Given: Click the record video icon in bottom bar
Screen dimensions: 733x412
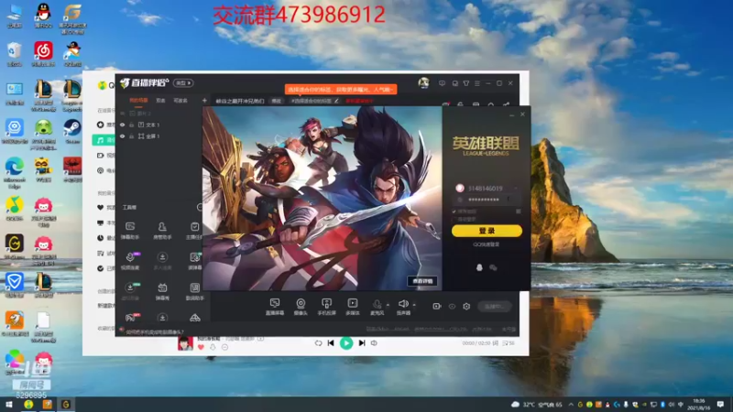Looking at the screenshot, I should coord(437,307).
